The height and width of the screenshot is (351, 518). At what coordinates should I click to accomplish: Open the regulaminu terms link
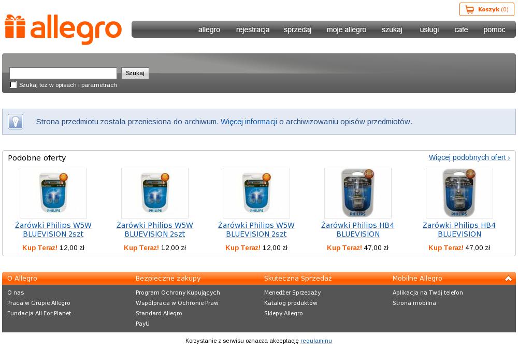click(316, 341)
